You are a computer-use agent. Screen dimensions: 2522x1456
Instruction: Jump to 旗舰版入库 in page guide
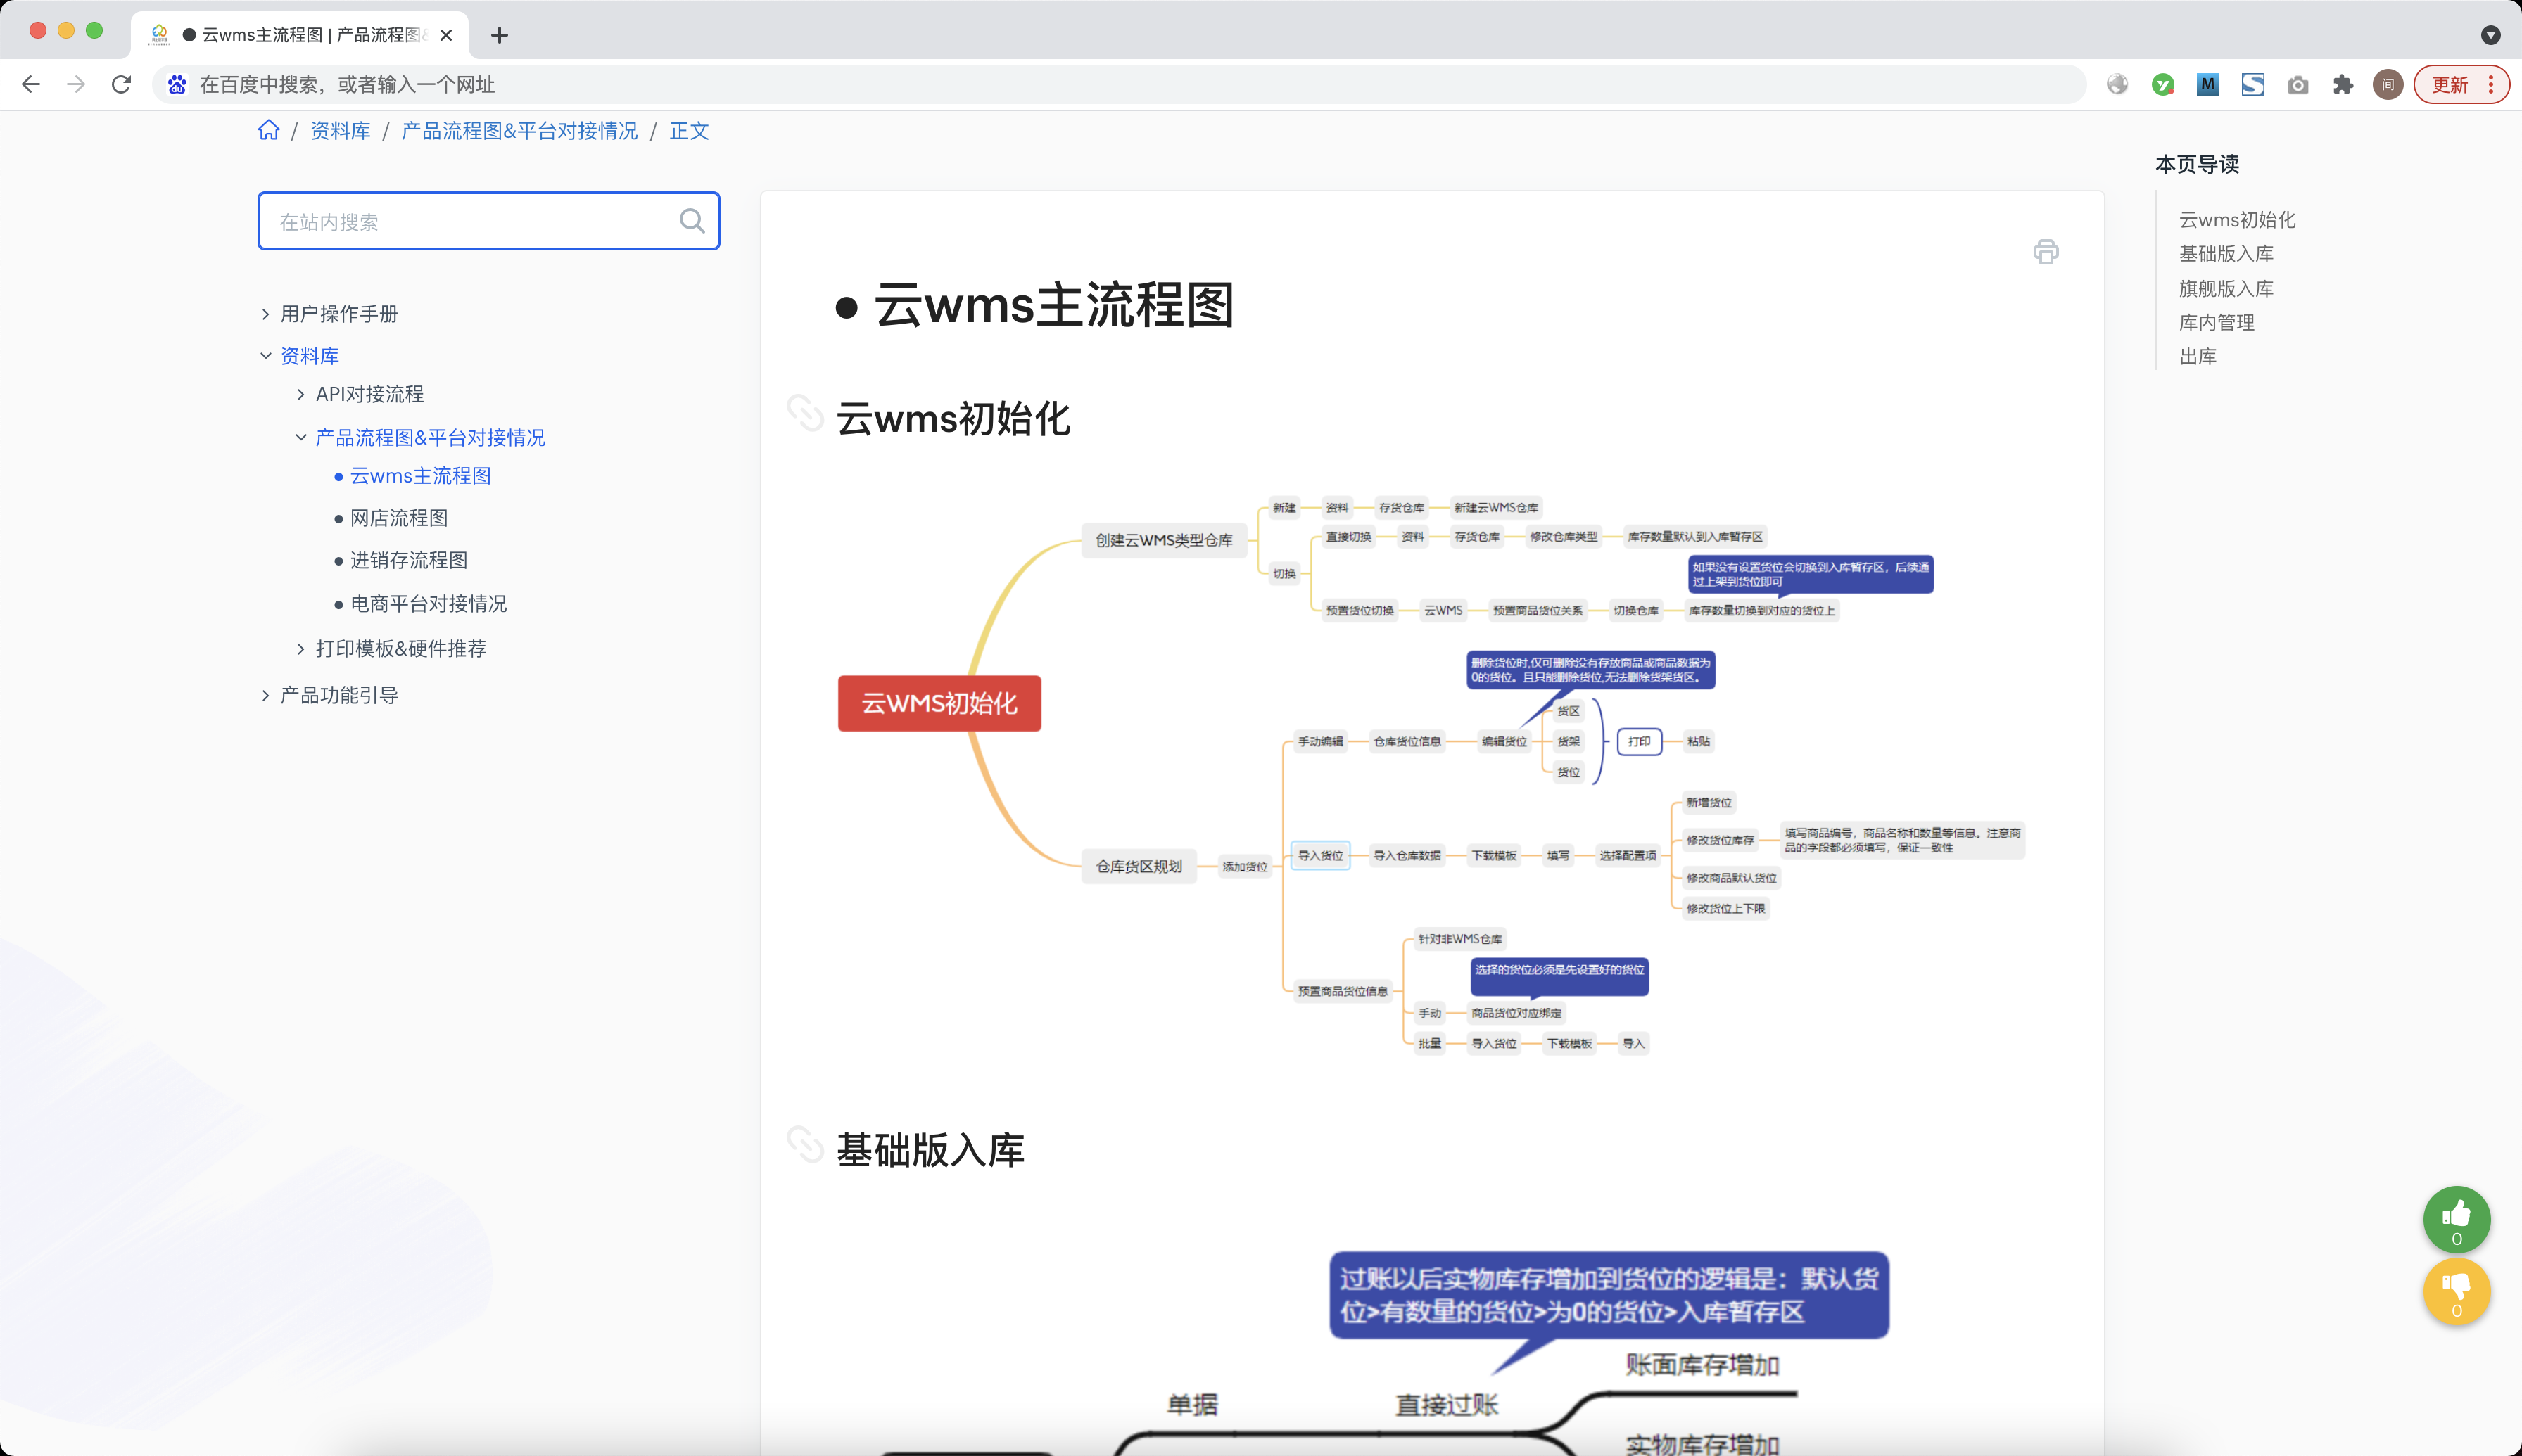pos(2226,289)
